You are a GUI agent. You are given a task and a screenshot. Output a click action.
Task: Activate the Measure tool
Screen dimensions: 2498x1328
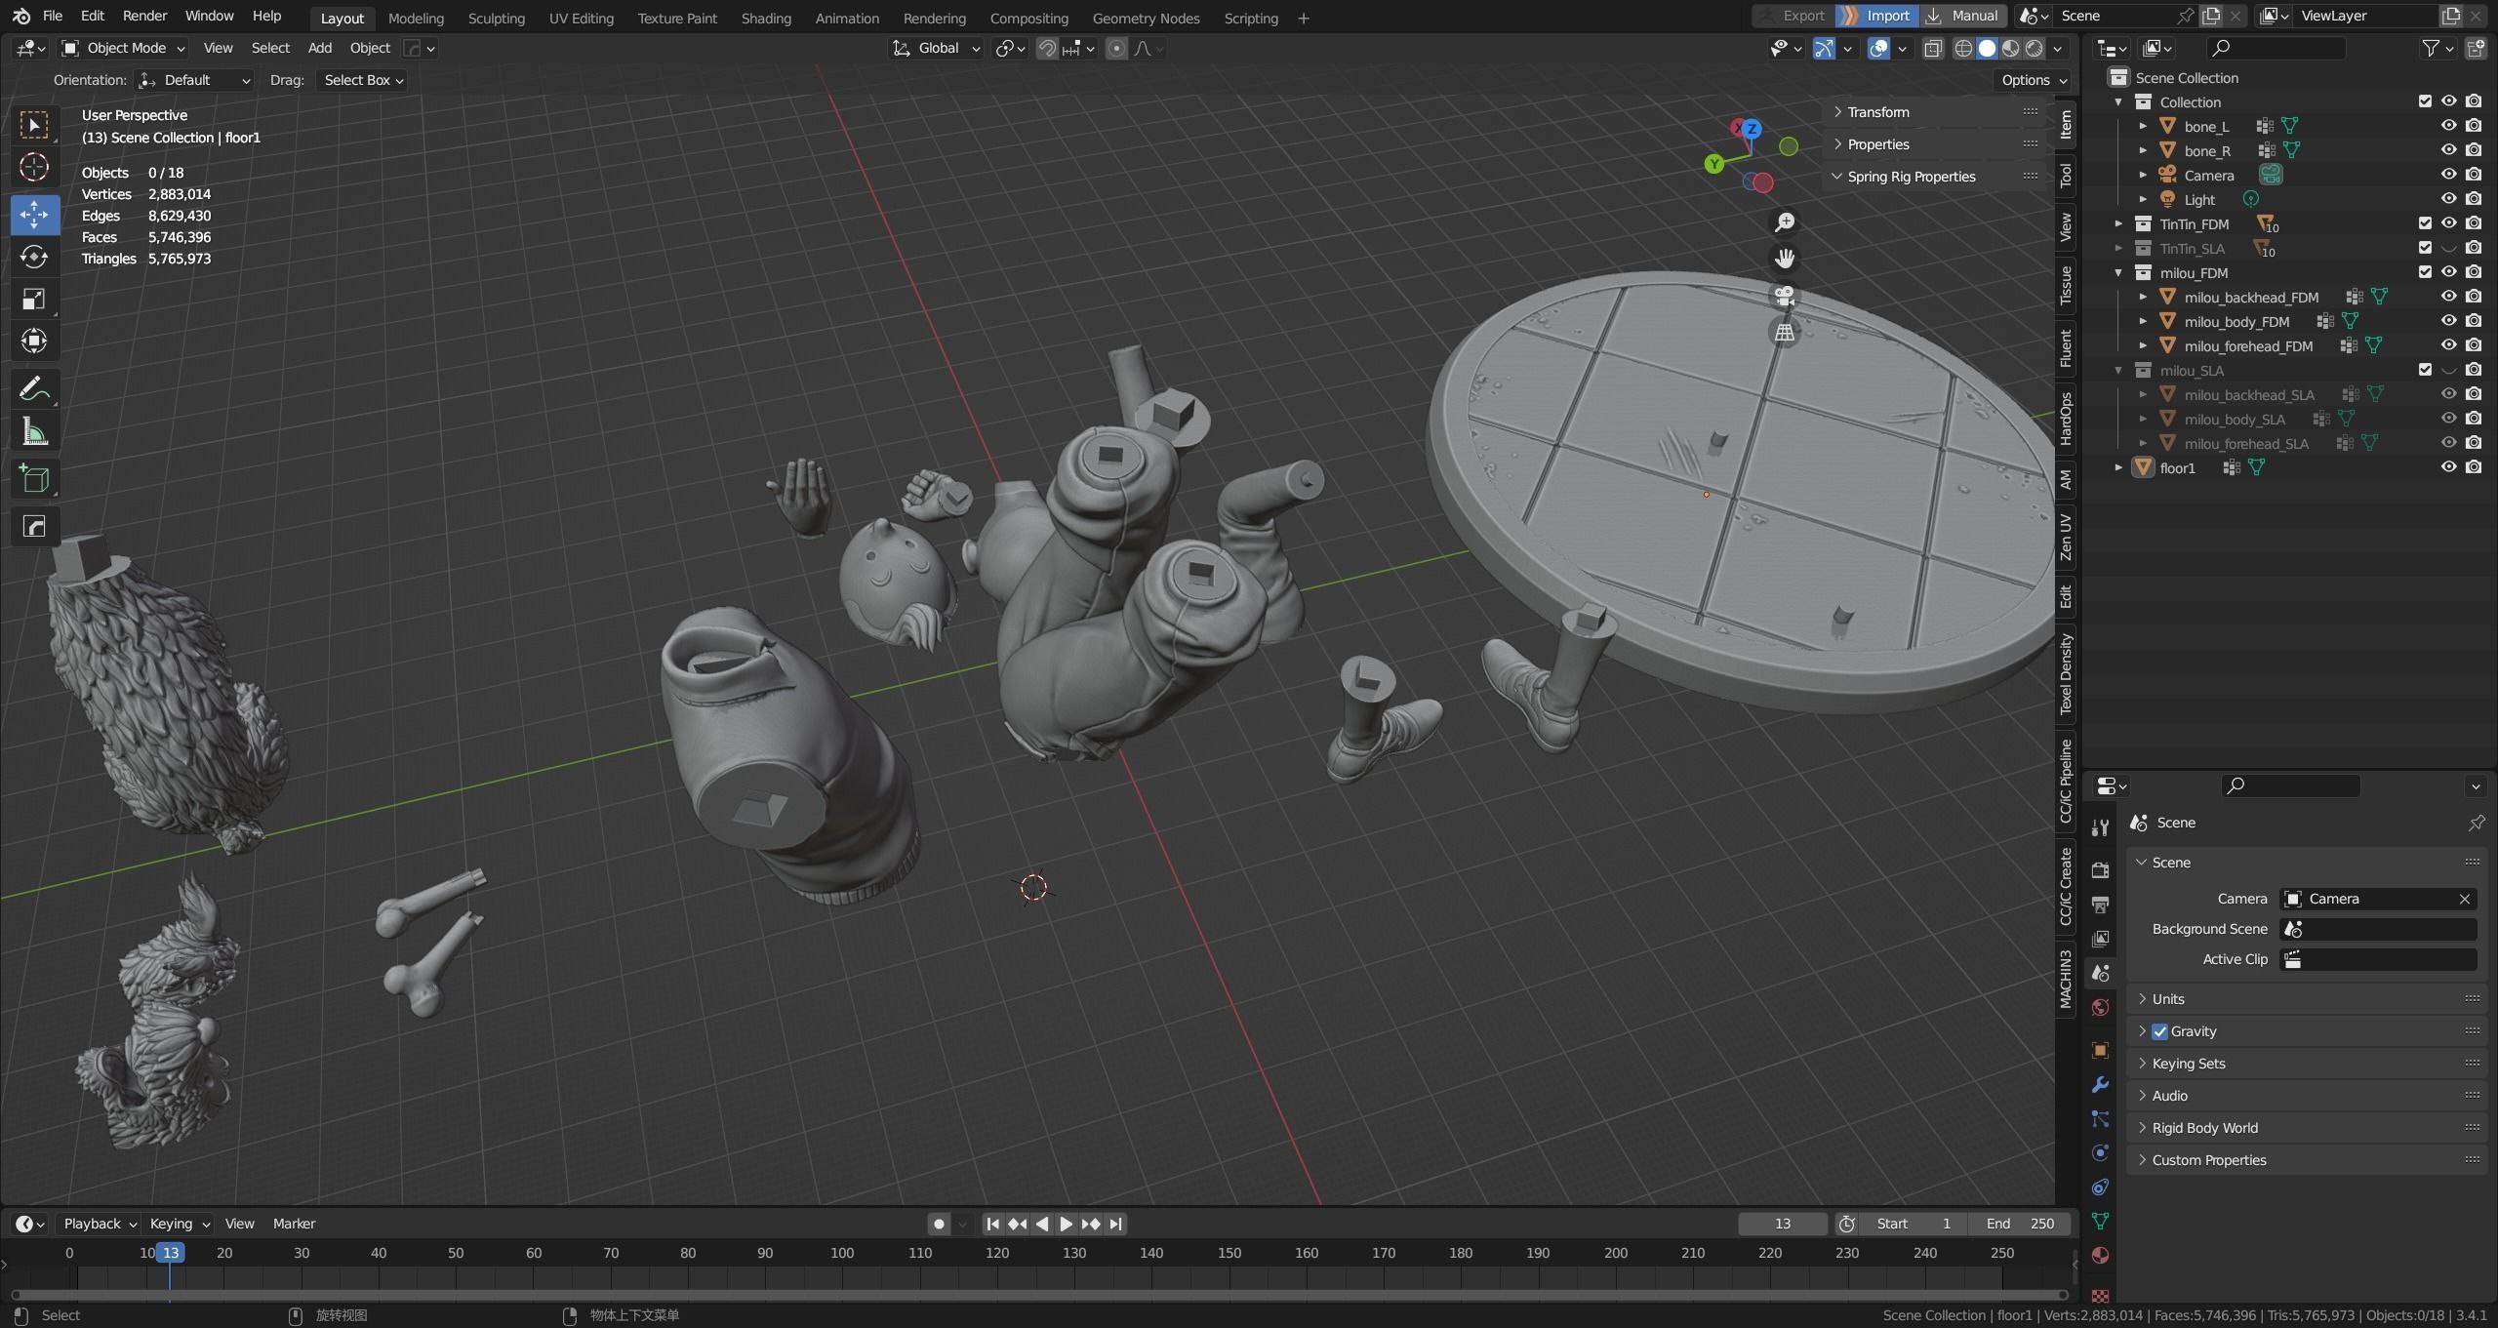(x=34, y=432)
